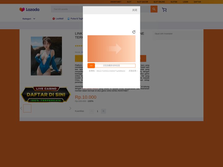Increase quantity with plus button

[x=103, y=111]
